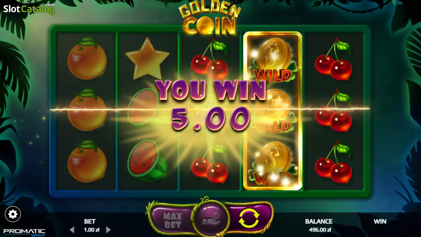
Task: Click the middle cherries on fifth reel
Action: pyautogui.click(x=334, y=111)
